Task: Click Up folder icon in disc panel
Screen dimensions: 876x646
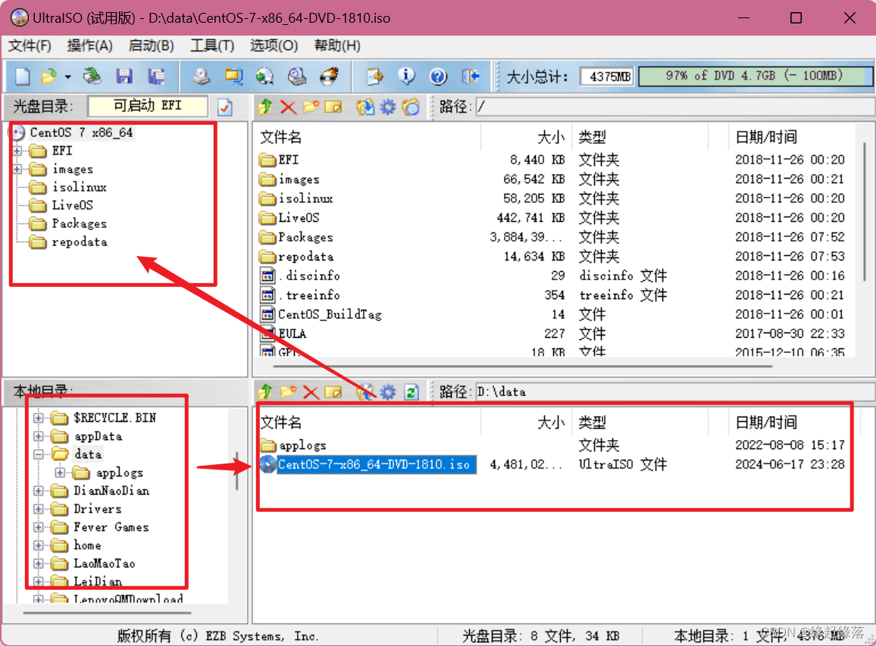Action: point(265,107)
